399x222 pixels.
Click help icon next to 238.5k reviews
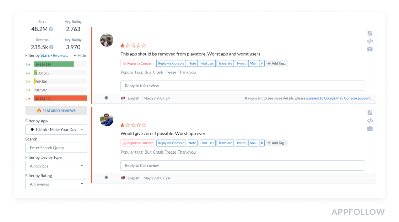(51, 47)
